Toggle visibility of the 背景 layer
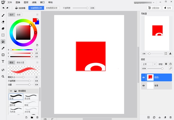Image resolution: width=174 pixels, height=120 pixels. pyautogui.click(x=143, y=86)
